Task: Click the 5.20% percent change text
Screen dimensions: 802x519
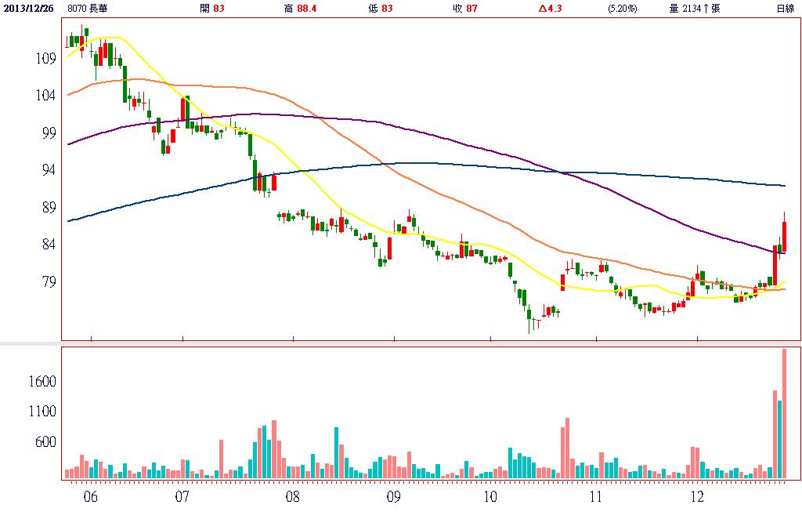Action: tap(623, 9)
